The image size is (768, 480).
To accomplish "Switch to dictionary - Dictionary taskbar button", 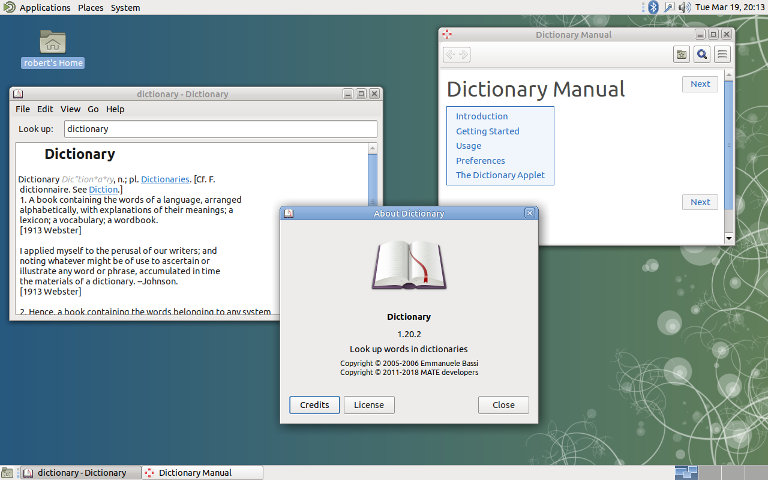I will point(82,473).
